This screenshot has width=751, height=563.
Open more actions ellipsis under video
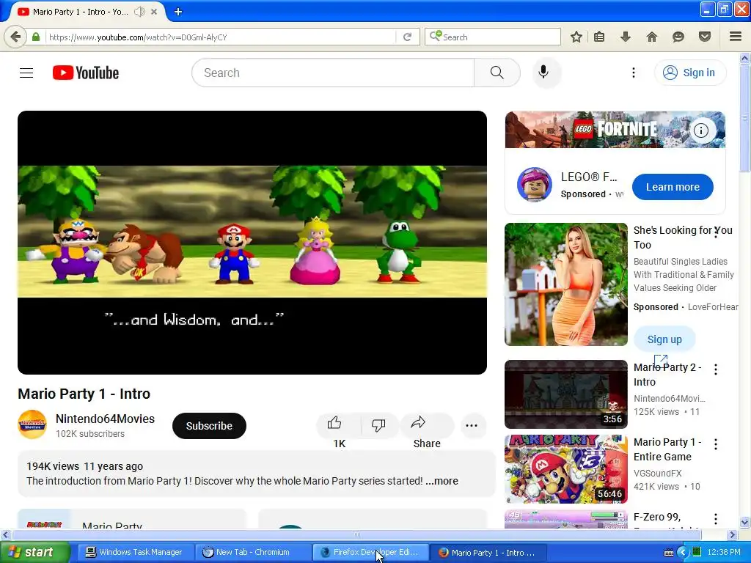472,426
